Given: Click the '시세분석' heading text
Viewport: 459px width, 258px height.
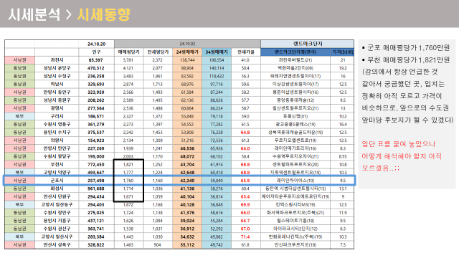Looking at the screenshot, I should [34, 14].
